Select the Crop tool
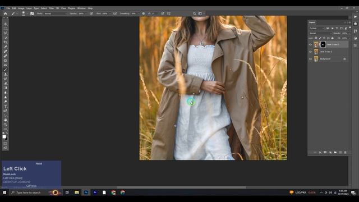 pos(5,43)
